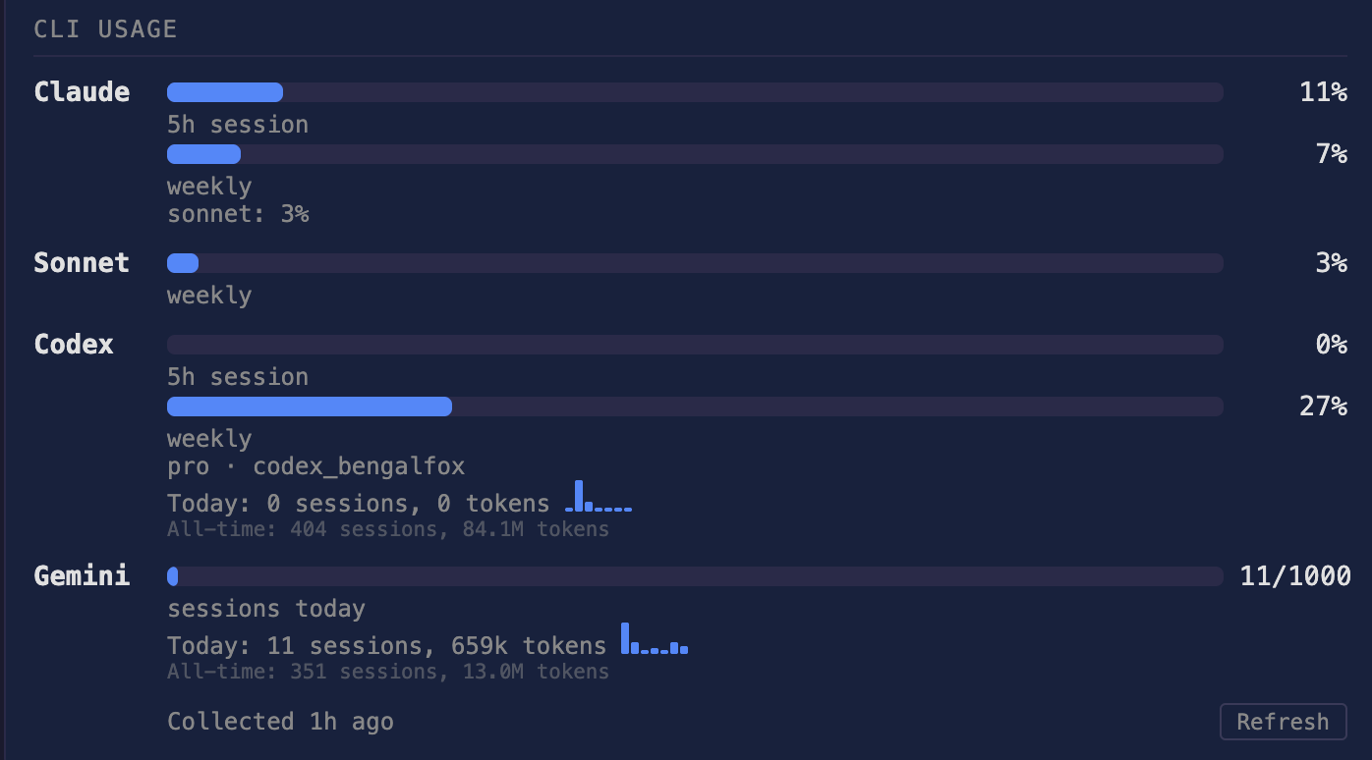Click the CLI USAGE header
The width and height of the screenshot is (1372, 760).
[x=104, y=28]
